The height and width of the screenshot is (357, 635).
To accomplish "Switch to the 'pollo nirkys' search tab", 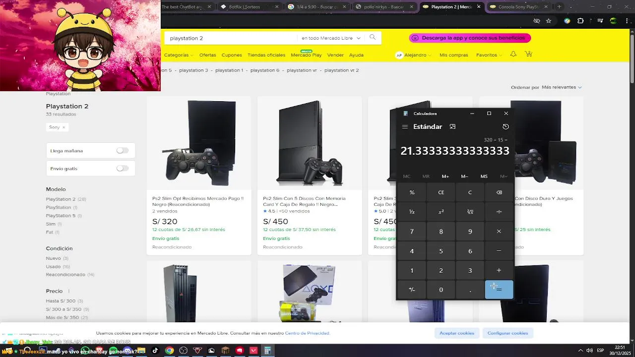I will (x=385, y=7).
